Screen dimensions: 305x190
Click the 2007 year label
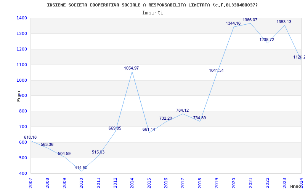[30, 183]
